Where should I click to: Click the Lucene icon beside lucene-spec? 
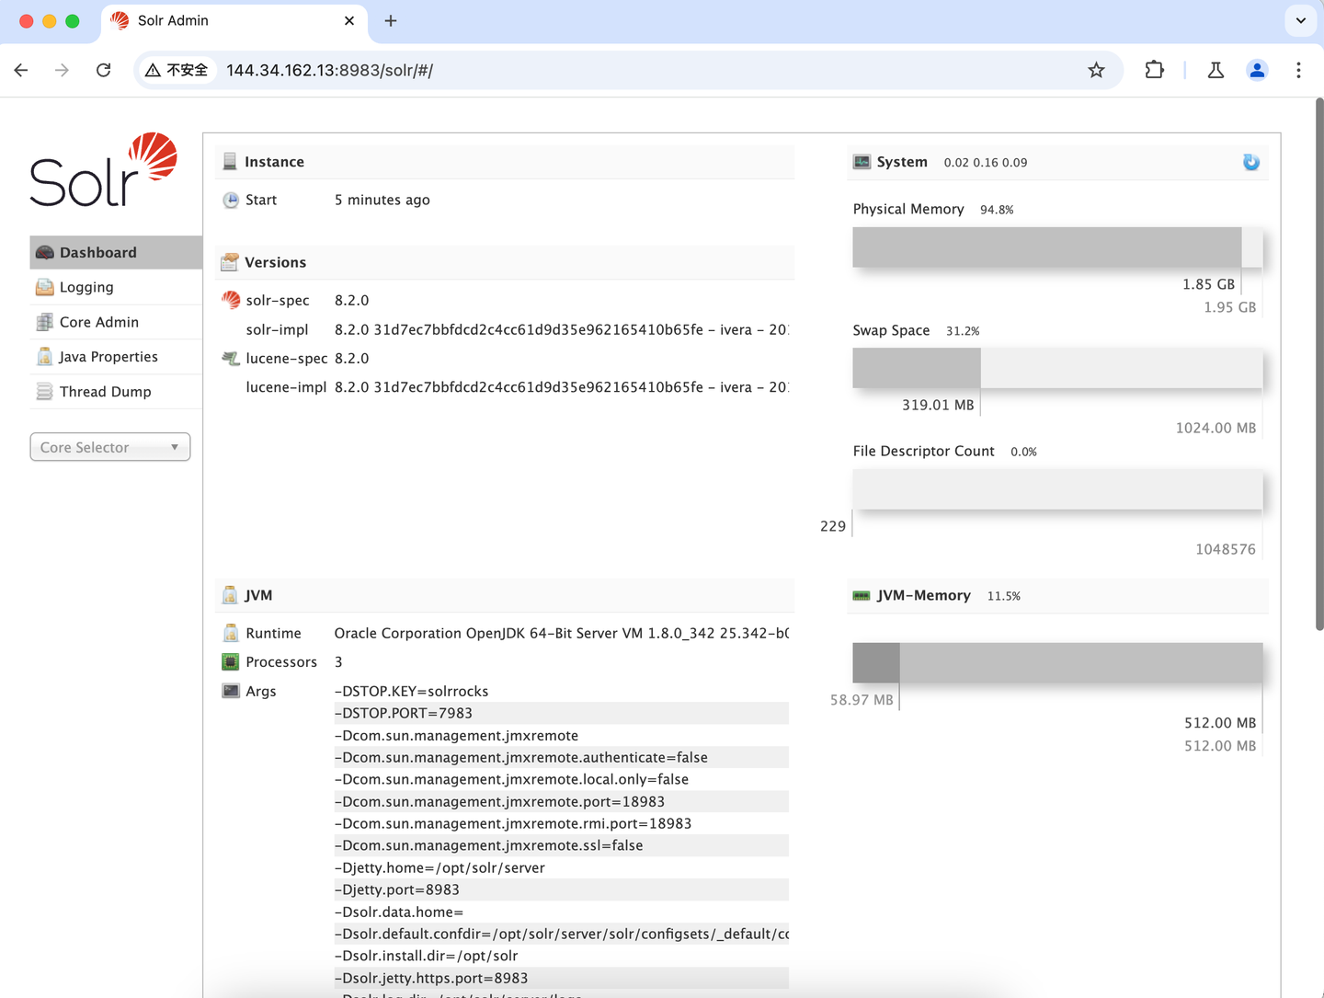pyautogui.click(x=230, y=358)
